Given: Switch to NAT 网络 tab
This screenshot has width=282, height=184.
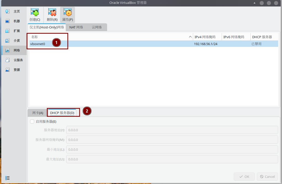Looking at the screenshot, I should pos(76,27).
